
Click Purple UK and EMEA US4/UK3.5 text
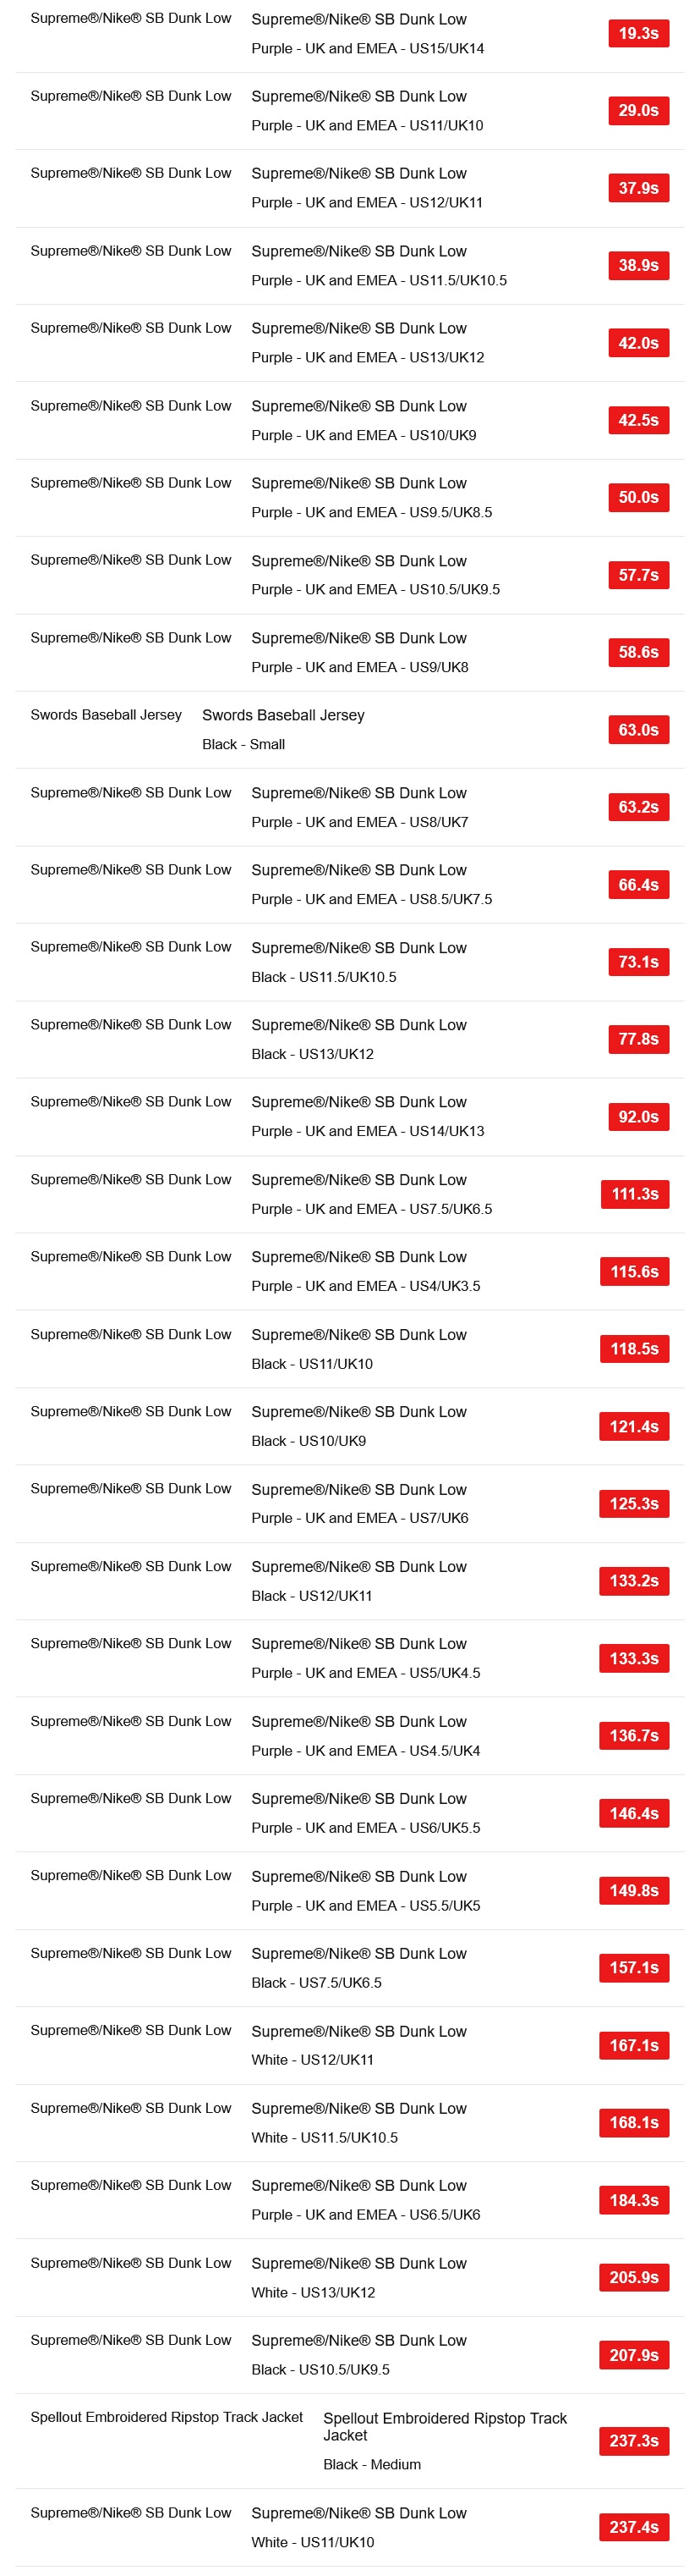point(364,1286)
